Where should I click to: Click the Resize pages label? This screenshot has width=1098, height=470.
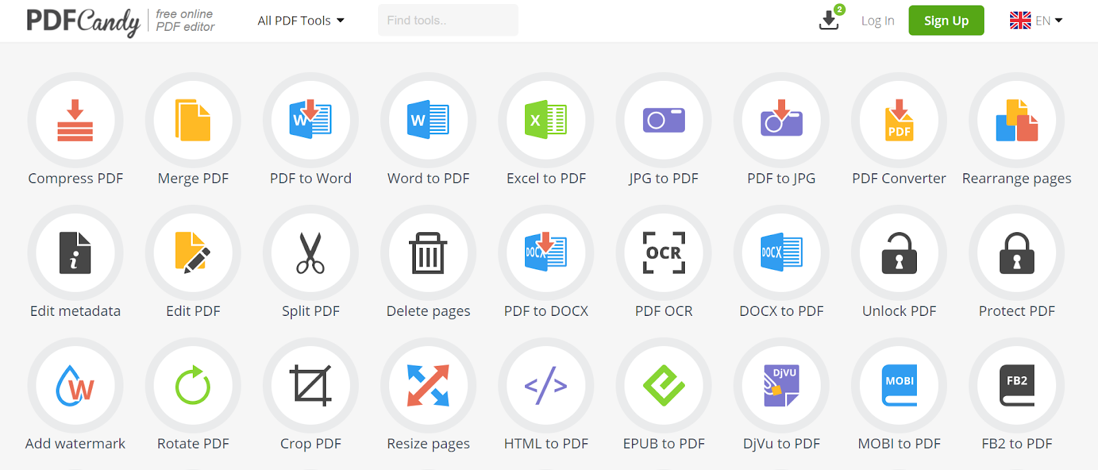tap(428, 443)
